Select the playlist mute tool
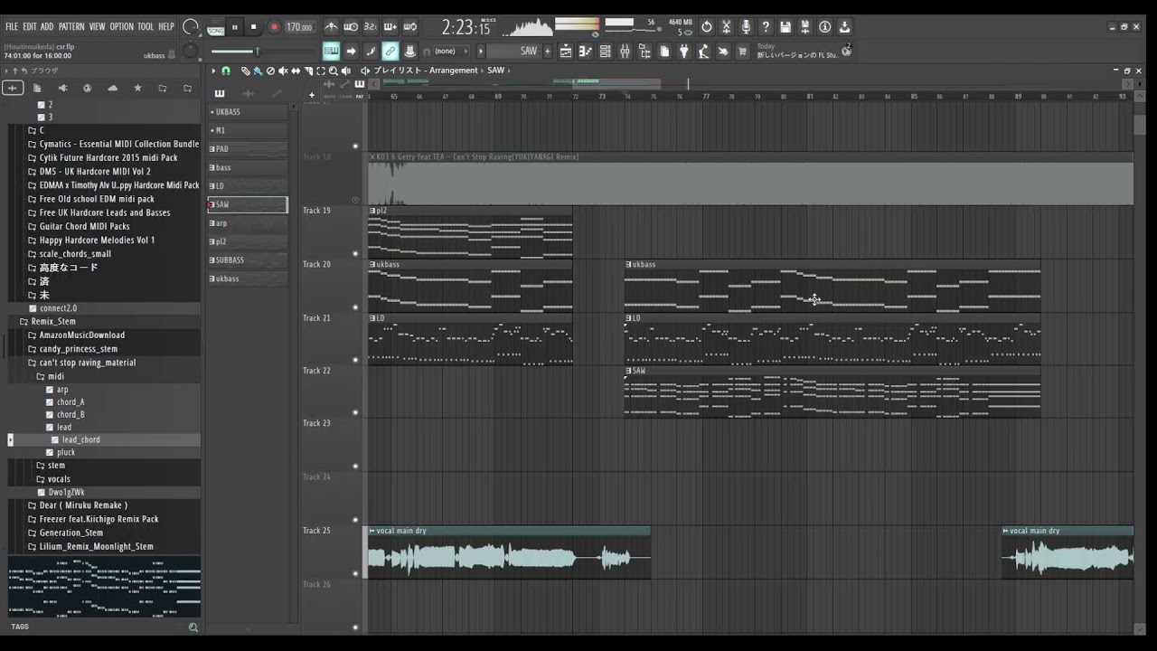Viewport: 1157px width, 651px height. point(283,71)
